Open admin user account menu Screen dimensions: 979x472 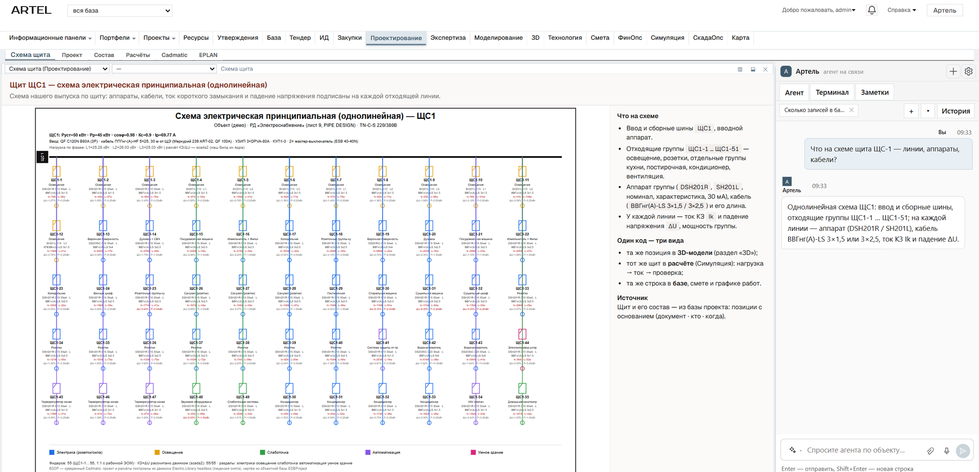click(x=818, y=10)
